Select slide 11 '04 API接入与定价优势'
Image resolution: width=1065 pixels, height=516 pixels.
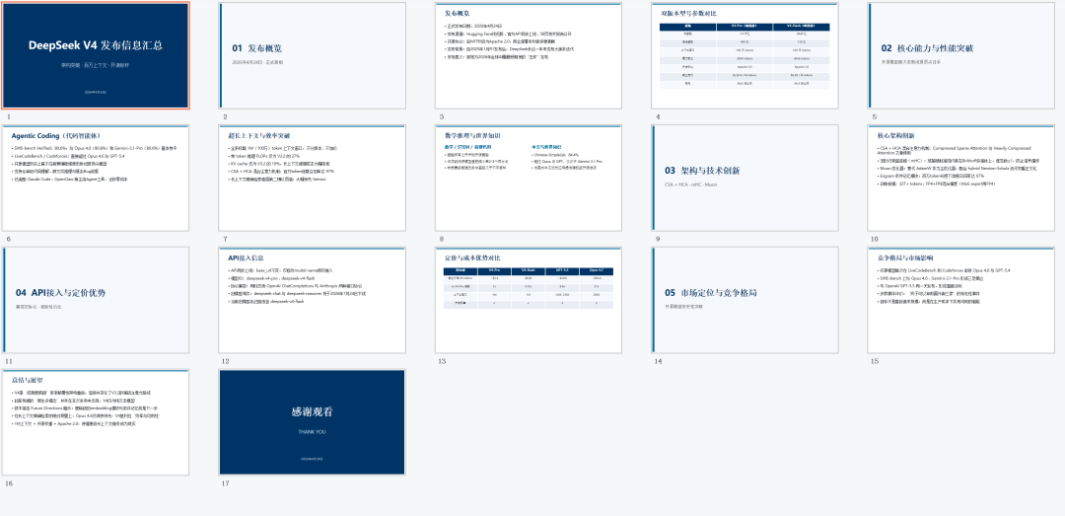pos(96,301)
